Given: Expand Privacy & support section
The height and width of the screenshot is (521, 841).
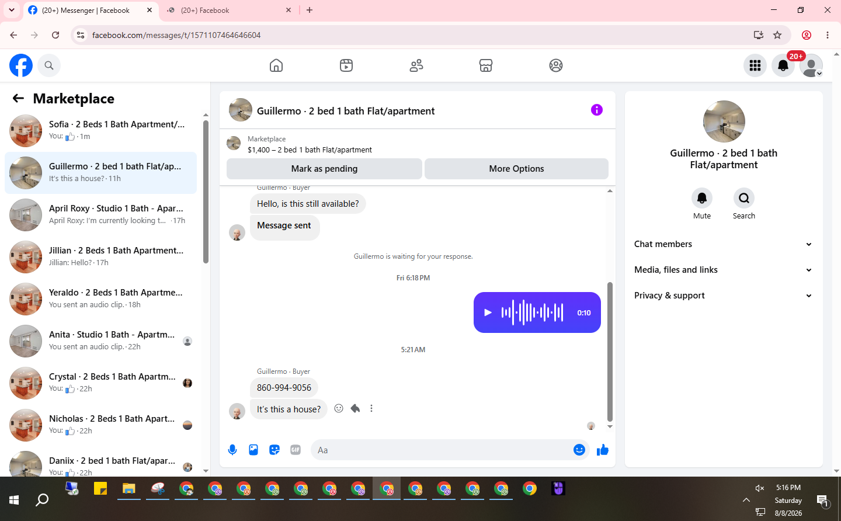Looking at the screenshot, I should (x=724, y=296).
